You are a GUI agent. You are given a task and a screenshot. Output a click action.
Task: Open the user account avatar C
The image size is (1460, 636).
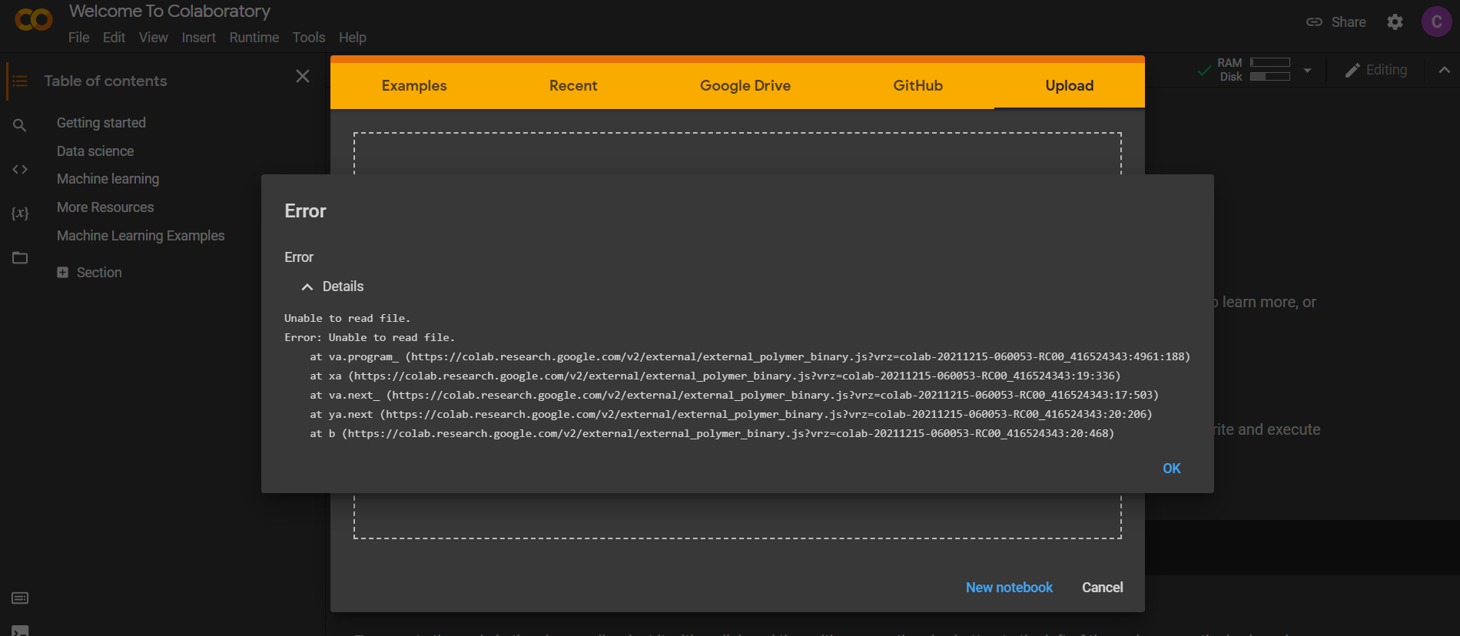(x=1436, y=22)
